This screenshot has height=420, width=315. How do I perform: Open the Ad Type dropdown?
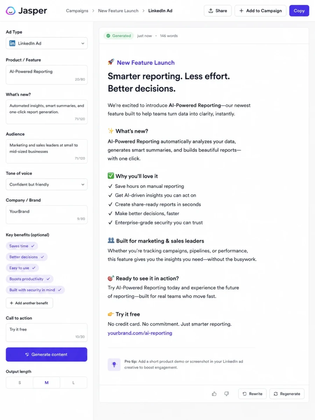pos(47,43)
